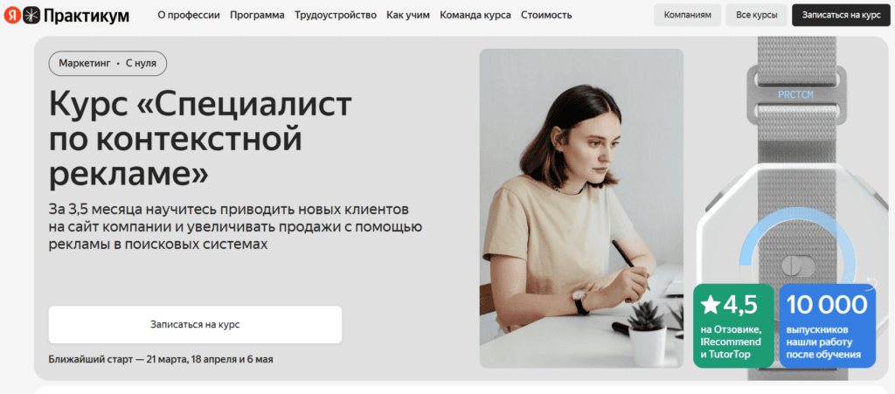The image size is (895, 394).
Task: Click the blue 10 000 graduates card
Action: tap(827, 325)
